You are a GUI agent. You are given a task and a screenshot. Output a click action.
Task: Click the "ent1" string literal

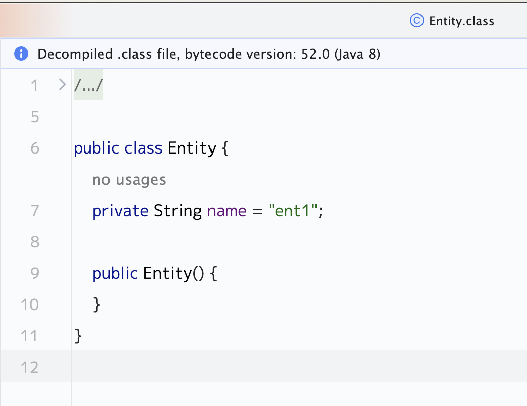pyautogui.click(x=292, y=211)
